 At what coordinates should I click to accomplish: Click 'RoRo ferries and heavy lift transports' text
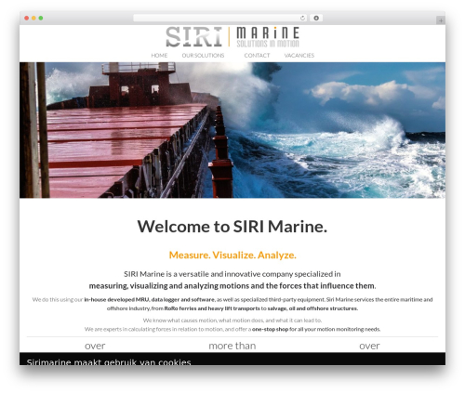(x=212, y=308)
